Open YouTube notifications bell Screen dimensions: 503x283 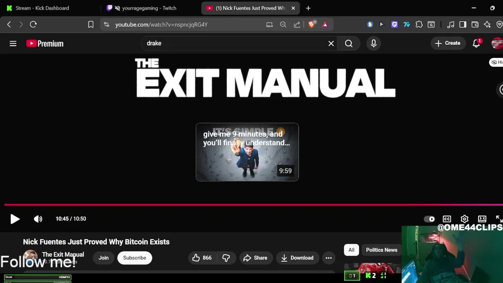pyautogui.click(x=476, y=43)
